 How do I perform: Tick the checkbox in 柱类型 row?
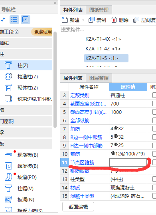pyautogui.click(x=154, y=179)
